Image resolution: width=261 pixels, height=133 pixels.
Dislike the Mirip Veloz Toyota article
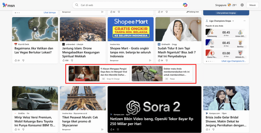pyautogui.click(x=23, y=129)
